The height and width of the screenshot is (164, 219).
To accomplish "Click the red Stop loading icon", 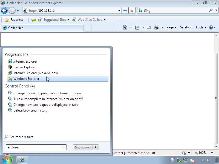I will (x=132, y=11).
